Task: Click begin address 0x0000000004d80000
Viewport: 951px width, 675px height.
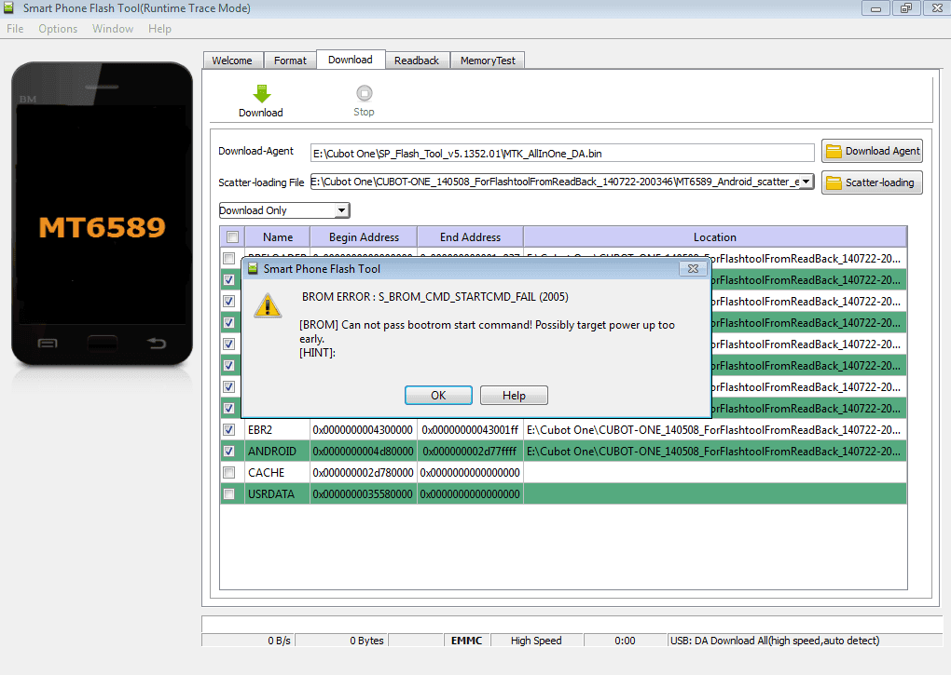Action: 363,451
